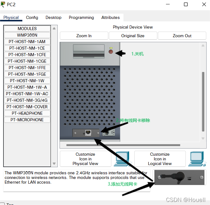Image resolution: width=210 pixels, height=205 pixels.
Task: Click the floppy drive on the PC
Action: 89,51
